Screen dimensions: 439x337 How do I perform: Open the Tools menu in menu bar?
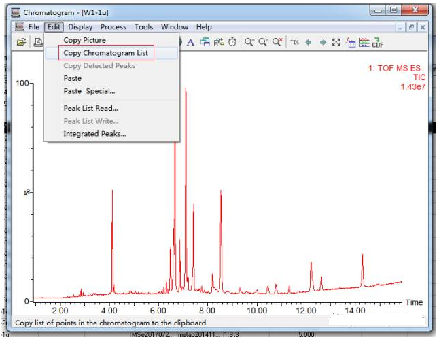coord(143,27)
